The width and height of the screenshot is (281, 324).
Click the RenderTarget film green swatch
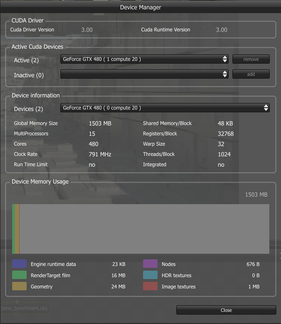tap(19, 275)
